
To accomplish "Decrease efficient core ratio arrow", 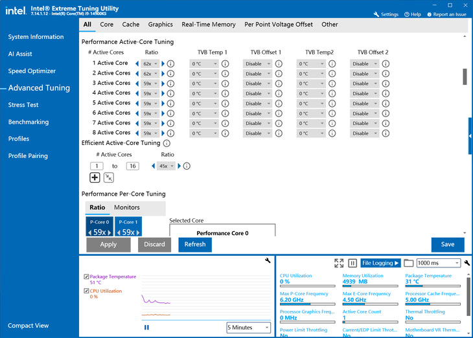I will point(154,166).
